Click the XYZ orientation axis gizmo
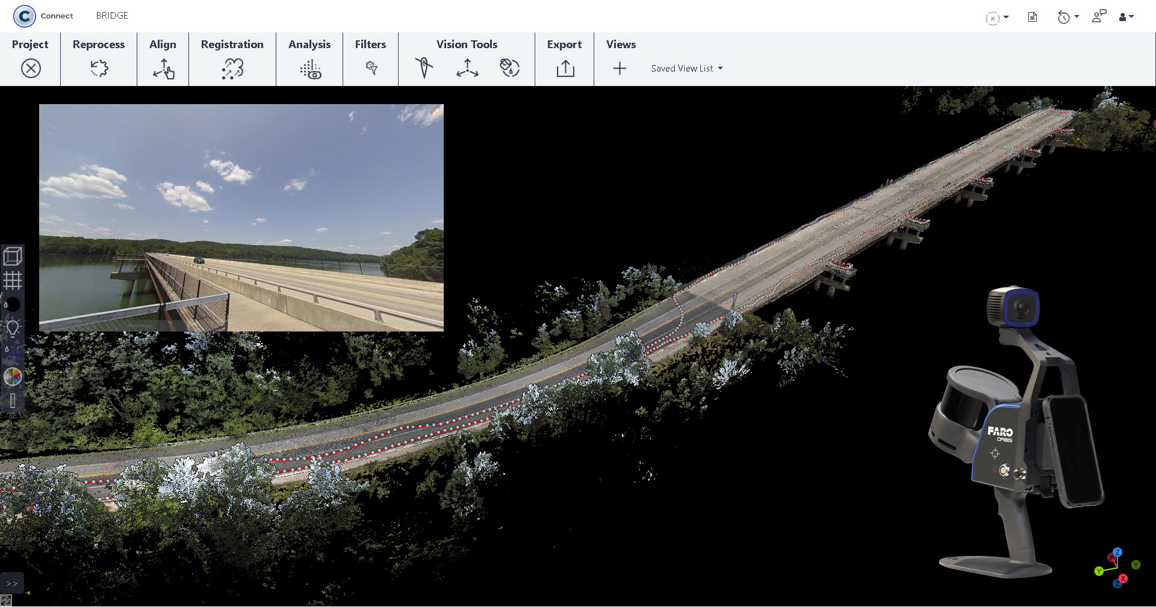 (1117, 567)
